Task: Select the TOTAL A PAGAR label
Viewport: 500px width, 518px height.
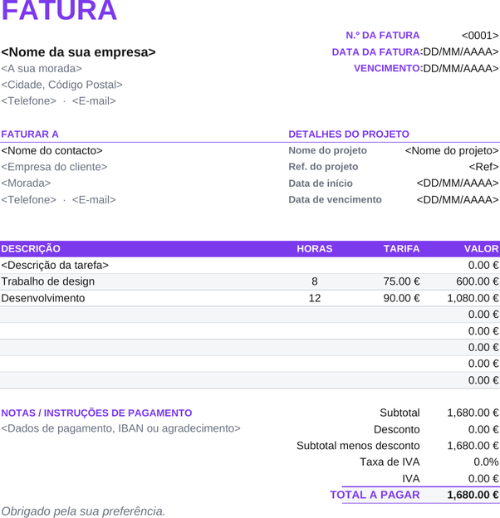Action: [375, 495]
